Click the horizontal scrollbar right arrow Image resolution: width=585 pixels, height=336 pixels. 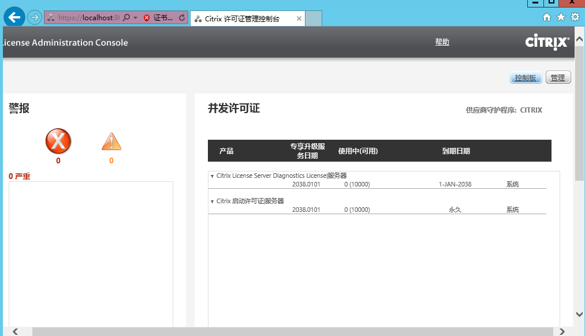[x=562, y=331]
